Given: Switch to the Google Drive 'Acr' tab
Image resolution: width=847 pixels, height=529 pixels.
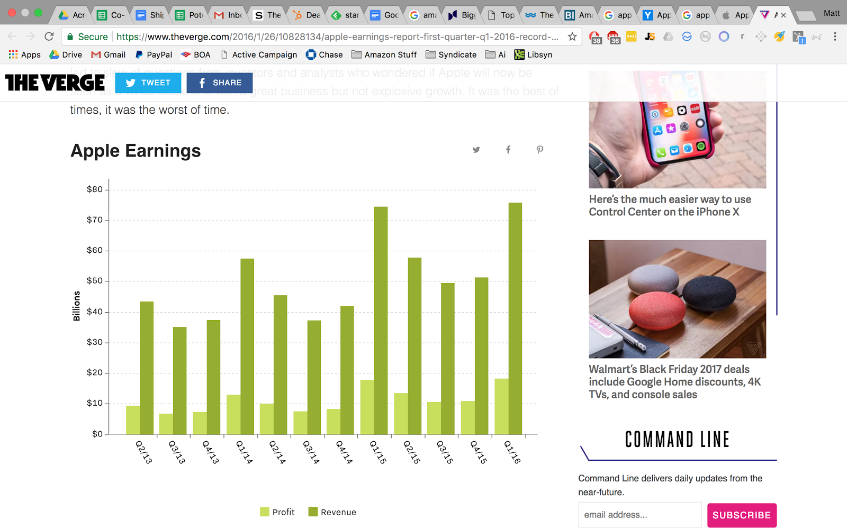Looking at the screenshot, I should (x=72, y=15).
